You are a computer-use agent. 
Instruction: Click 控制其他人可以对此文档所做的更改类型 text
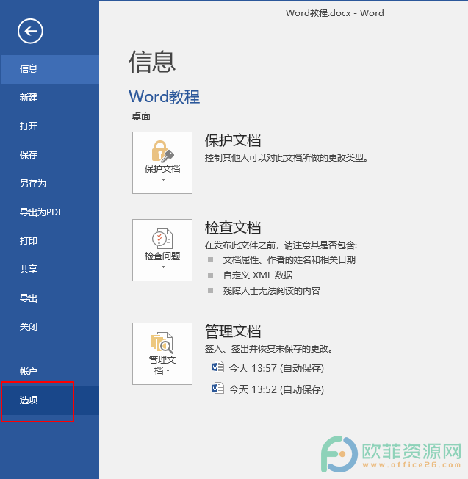click(x=287, y=158)
